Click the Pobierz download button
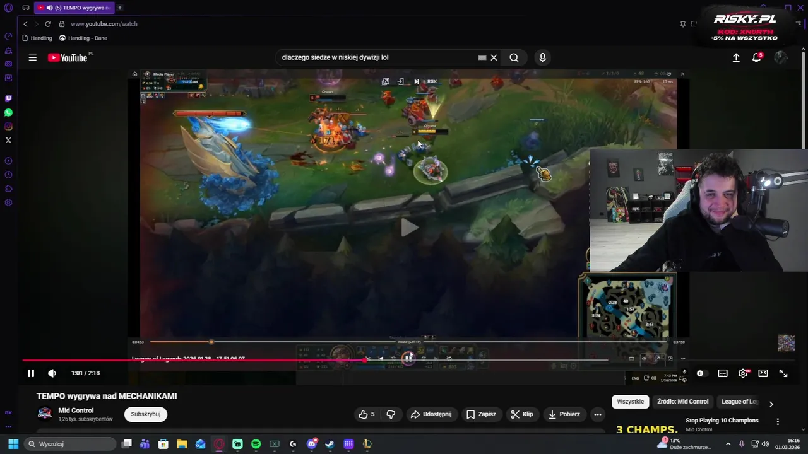 pos(564,414)
